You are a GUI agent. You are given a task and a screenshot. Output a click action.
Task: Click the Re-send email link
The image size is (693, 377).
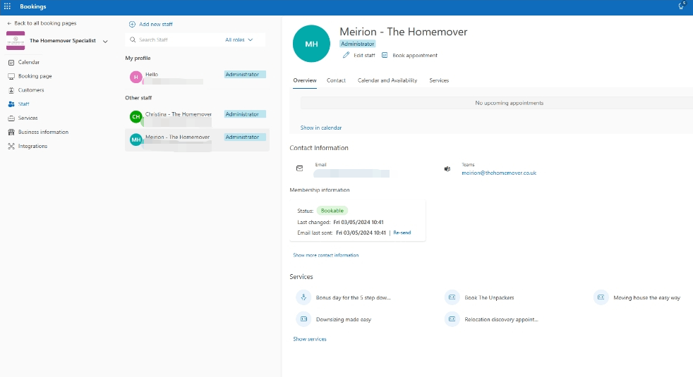point(402,233)
